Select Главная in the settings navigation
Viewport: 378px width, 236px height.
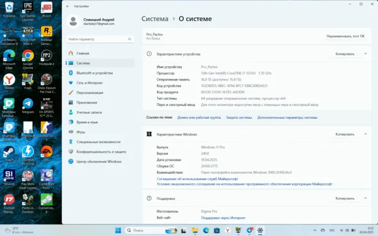pos(83,53)
